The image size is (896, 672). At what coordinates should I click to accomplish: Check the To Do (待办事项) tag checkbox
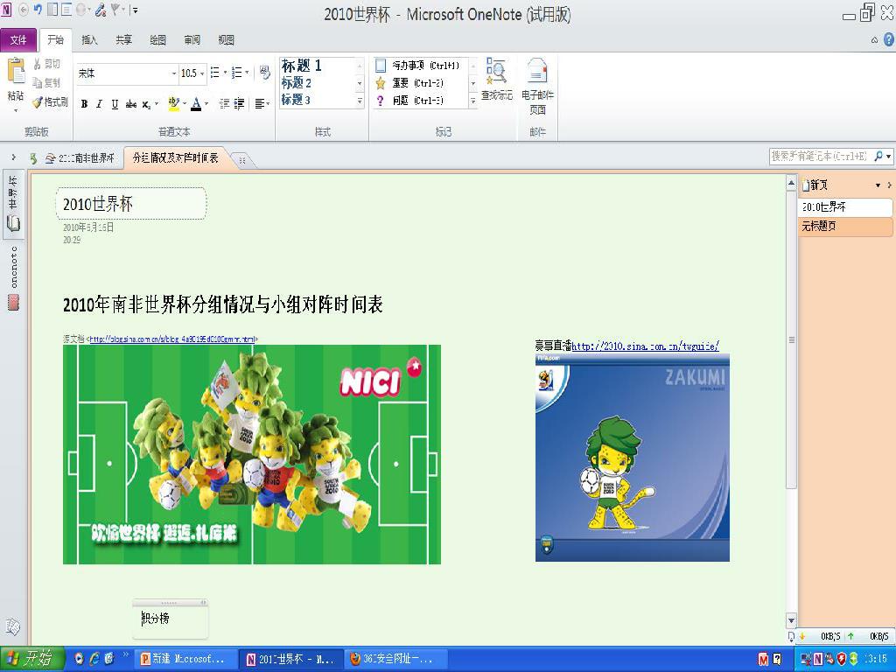click(x=381, y=66)
